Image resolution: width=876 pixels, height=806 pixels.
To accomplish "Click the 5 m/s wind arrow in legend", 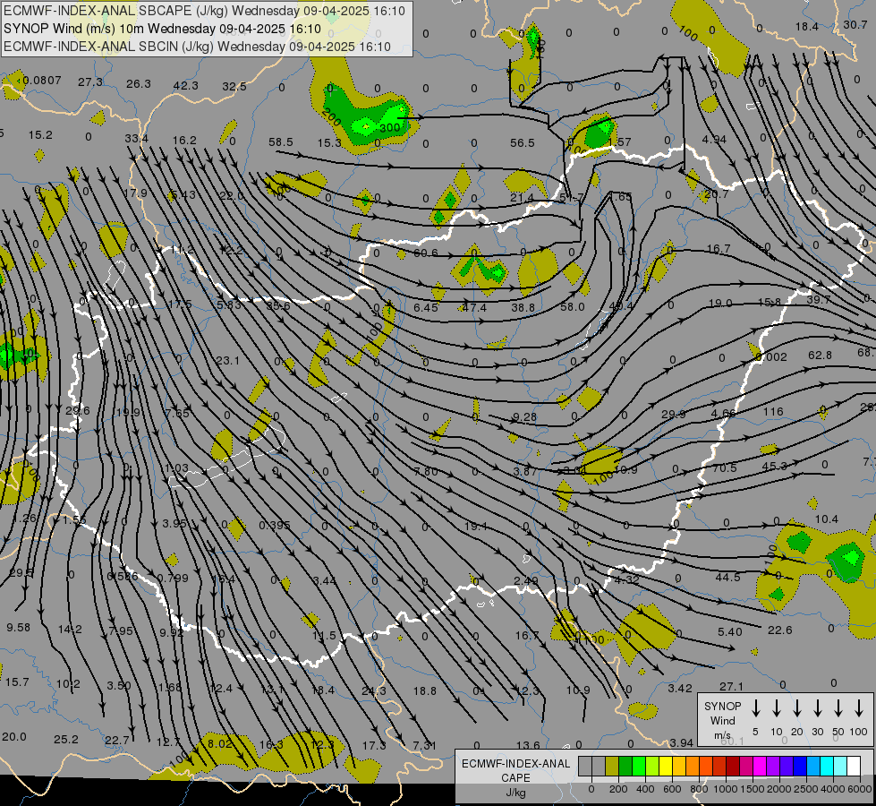I will coord(756,708).
